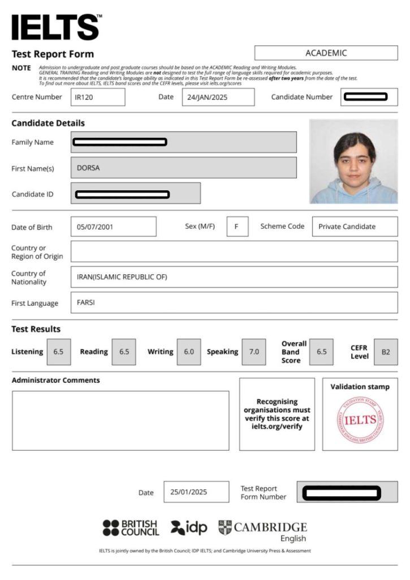The height and width of the screenshot is (580, 410).
Task: Click the ACADEMIC module box
Action: (x=326, y=53)
